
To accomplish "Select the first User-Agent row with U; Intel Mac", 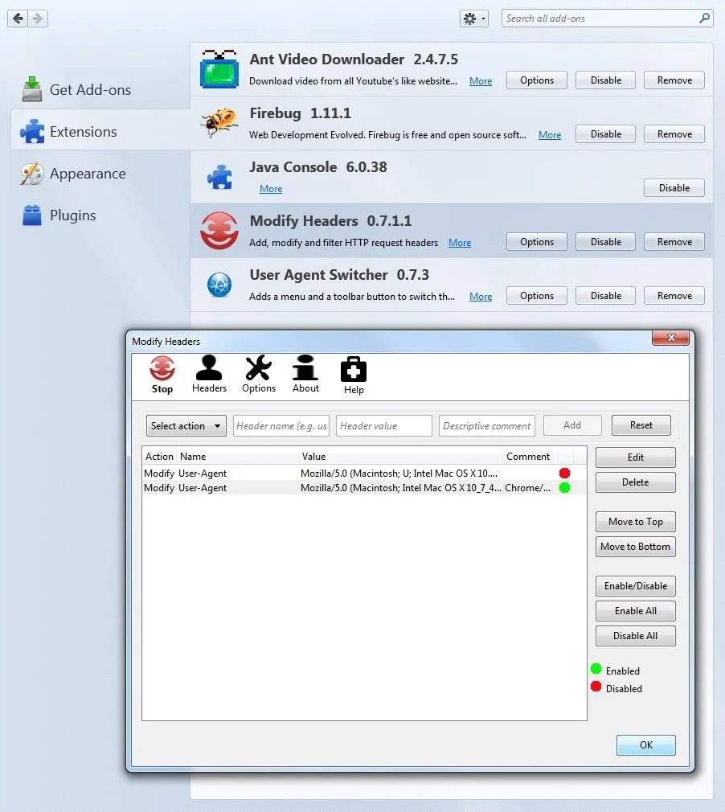I will coord(364,473).
